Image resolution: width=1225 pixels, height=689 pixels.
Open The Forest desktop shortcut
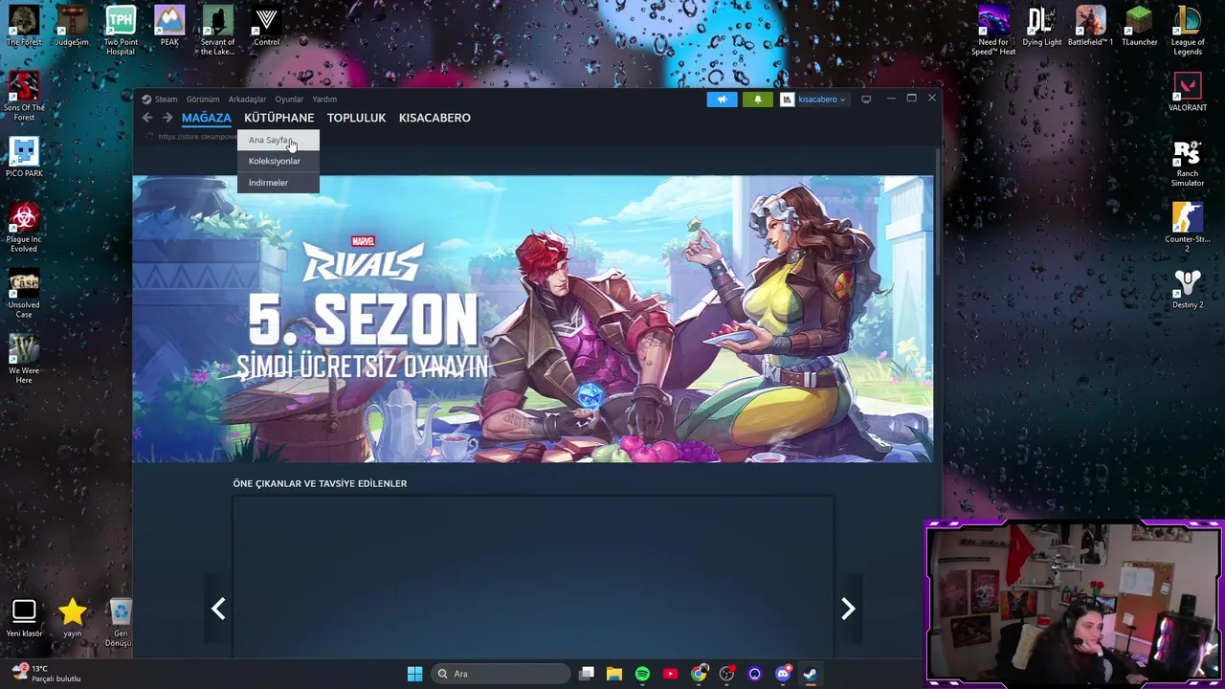(24, 26)
